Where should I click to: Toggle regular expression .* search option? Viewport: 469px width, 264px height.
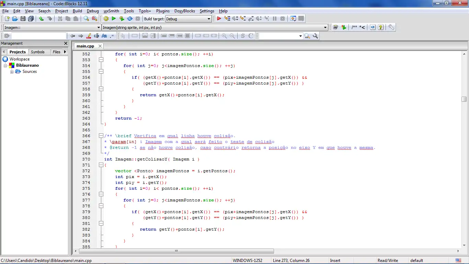click(112, 36)
